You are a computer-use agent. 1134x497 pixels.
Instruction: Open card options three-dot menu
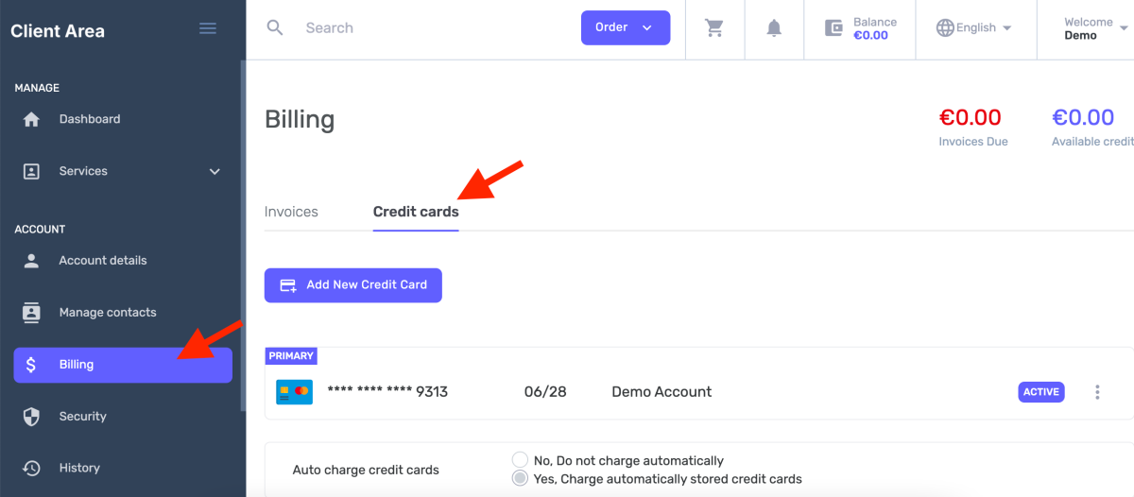[1097, 392]
